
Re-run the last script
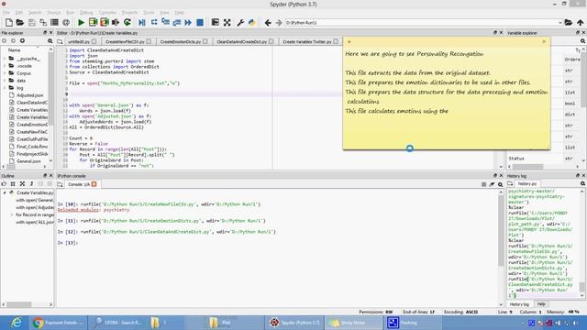(127, 22)
